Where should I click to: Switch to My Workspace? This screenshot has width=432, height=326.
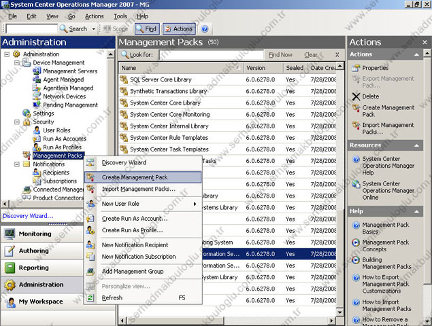coord(42,302)
